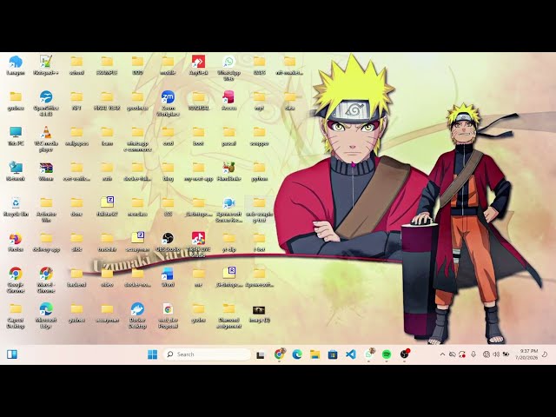Expand the hidden tray icons chevron
Viewport: 556px width, 417px height.
pos(442,354)
